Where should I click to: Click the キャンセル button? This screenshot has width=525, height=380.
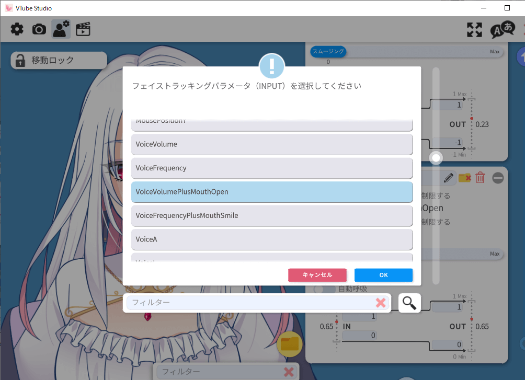[x=317, y=275]
